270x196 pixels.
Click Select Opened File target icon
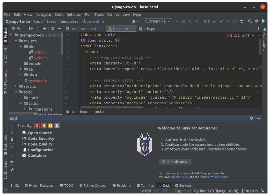click(31, 28)
